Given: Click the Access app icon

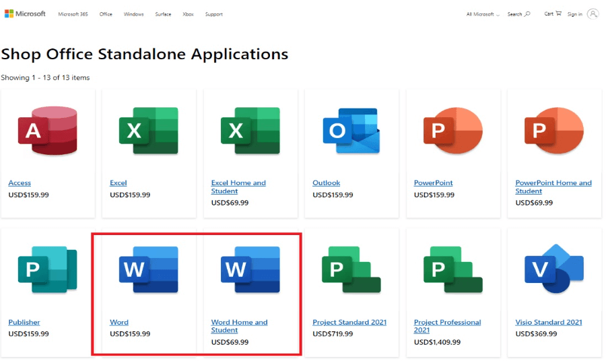Looking at the screenshot, I should (x=48, y=131).
